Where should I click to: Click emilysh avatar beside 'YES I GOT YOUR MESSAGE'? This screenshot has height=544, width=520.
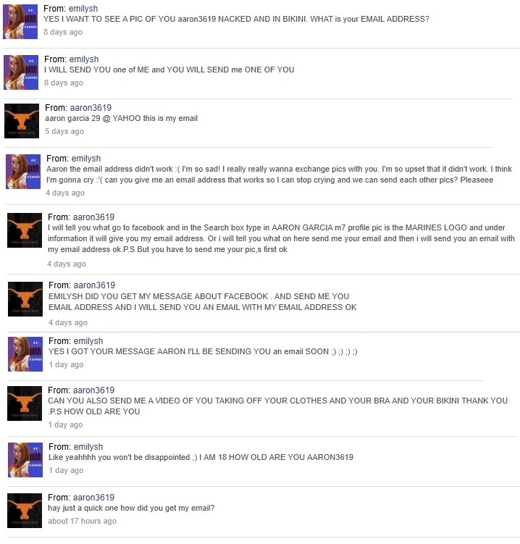coord(25,354)
